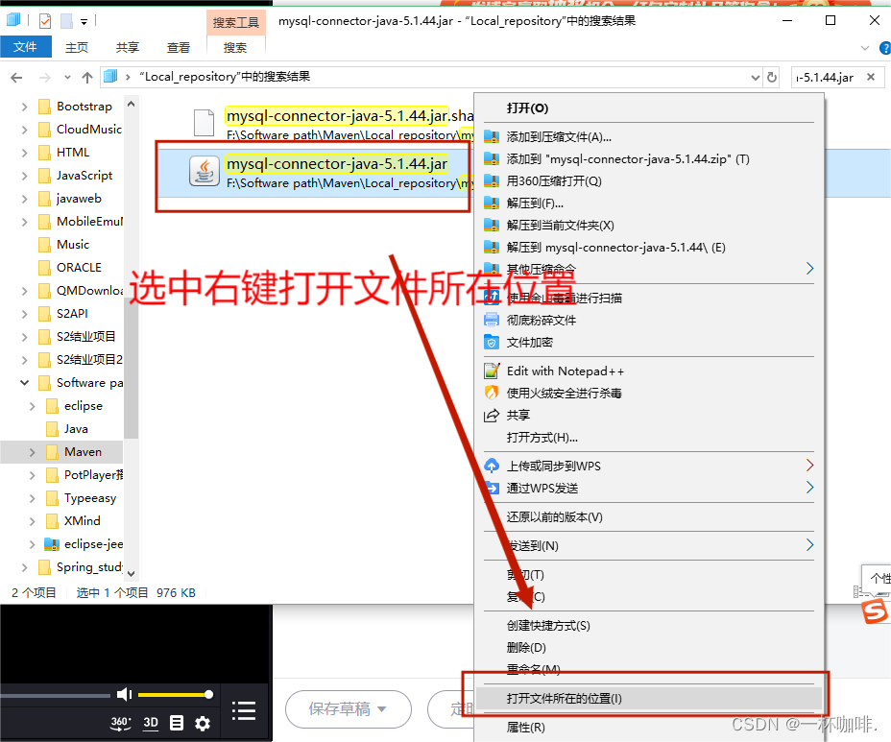Go up one folder level
891x742 pixels.
click(x=87, y=77)
